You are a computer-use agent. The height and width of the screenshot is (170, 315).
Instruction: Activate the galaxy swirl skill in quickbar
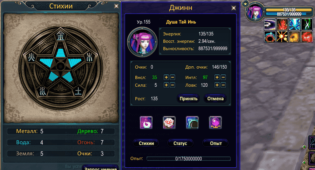click(x=270, y=24)
